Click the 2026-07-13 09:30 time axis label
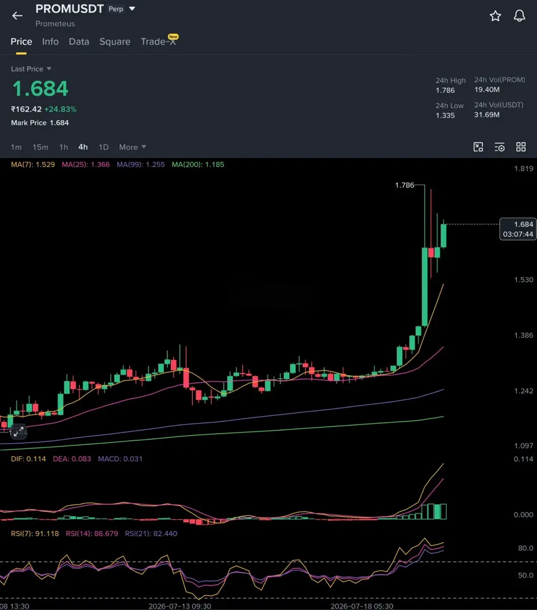The image size is (537, 610). 180,606
